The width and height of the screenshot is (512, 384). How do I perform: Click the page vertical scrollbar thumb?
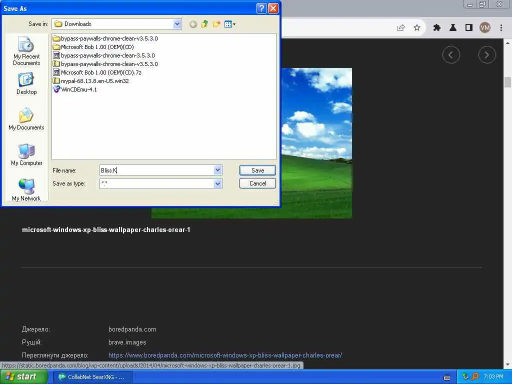point(507,82)
